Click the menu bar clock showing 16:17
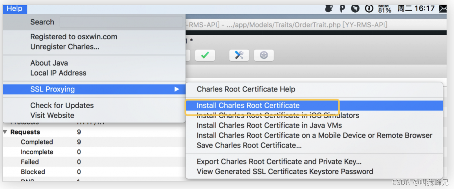Image resolution: width=454 pixels, height=189 pixels. tap(416, 9)
